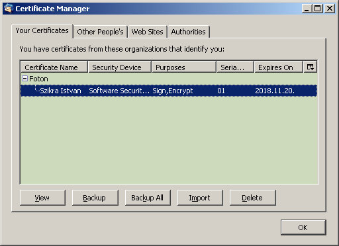Viewport: 339px width, 246px height.
Task: Switch to the Other People's tab
Action: tap(100, 32)
